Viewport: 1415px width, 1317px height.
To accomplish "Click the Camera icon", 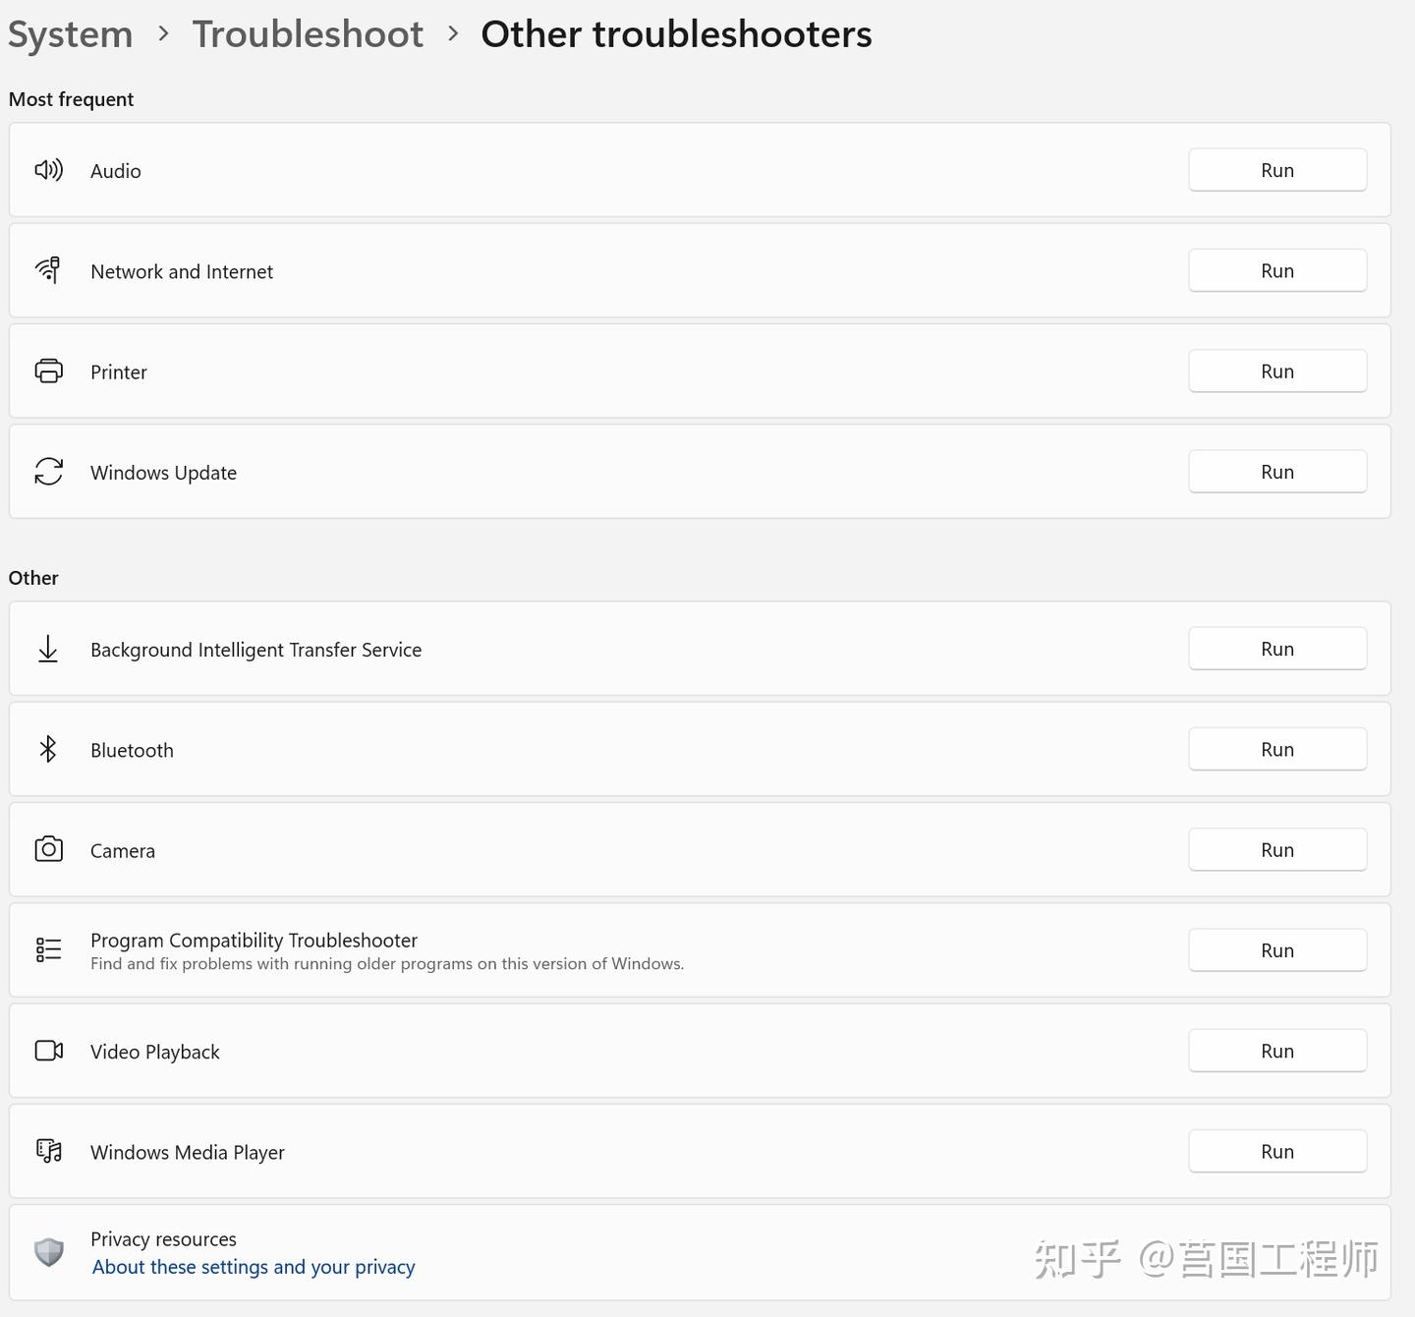I will (48, 849).
